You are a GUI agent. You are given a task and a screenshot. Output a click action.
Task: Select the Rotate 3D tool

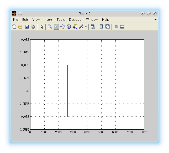[69, 27]
